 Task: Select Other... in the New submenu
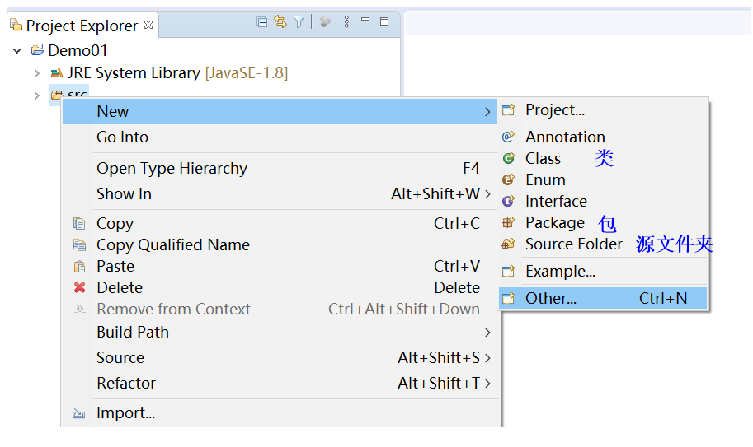tap(603, 298)
